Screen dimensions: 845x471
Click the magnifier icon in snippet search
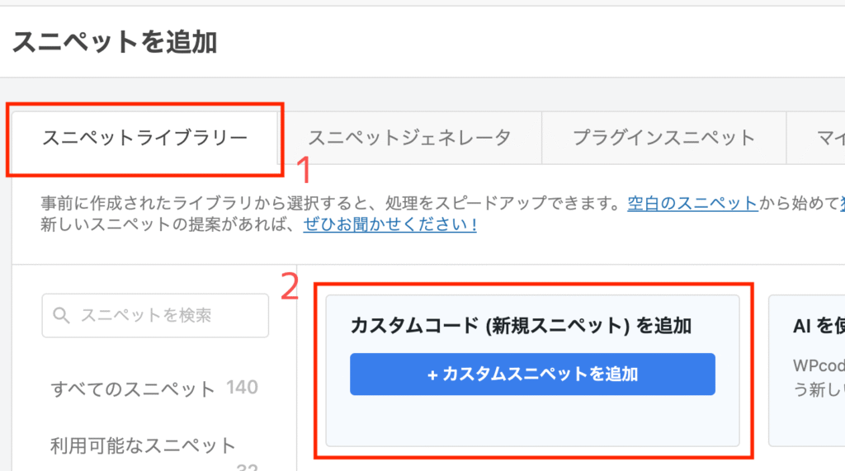[61, 315]
